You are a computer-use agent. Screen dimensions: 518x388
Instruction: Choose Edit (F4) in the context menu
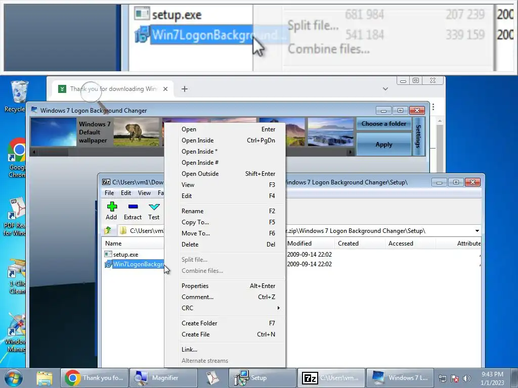pos(225,196)
